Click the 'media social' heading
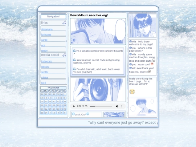 [50, 55]
